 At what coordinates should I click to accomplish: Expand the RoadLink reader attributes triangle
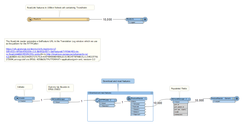tap(33, 19)
